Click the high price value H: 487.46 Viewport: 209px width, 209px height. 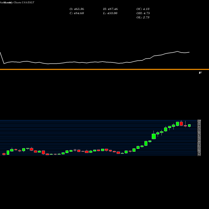coord(110,9)
